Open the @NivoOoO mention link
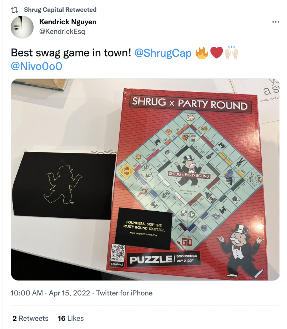Image resolution: width=287 pixels, height=329 pixels. [x=36, y=66]
